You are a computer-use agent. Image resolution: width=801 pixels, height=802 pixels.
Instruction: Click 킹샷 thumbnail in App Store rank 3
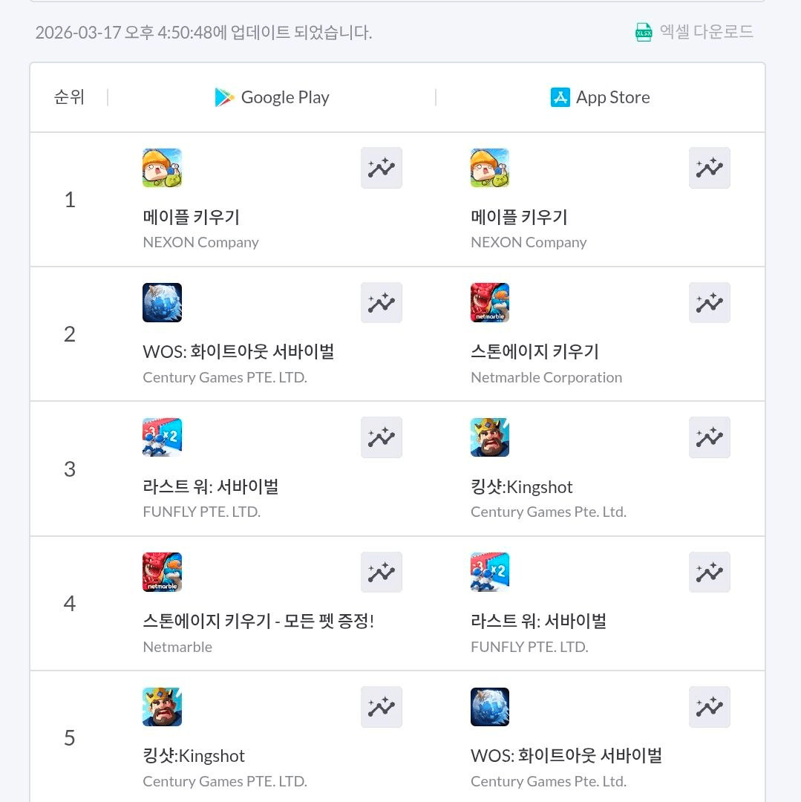tap(490, 437)
